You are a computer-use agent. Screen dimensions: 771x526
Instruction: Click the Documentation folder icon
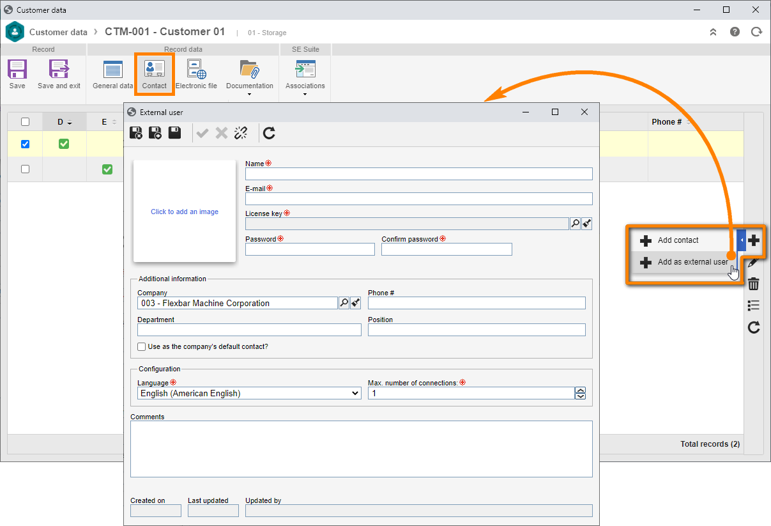(x=249, y=69)
